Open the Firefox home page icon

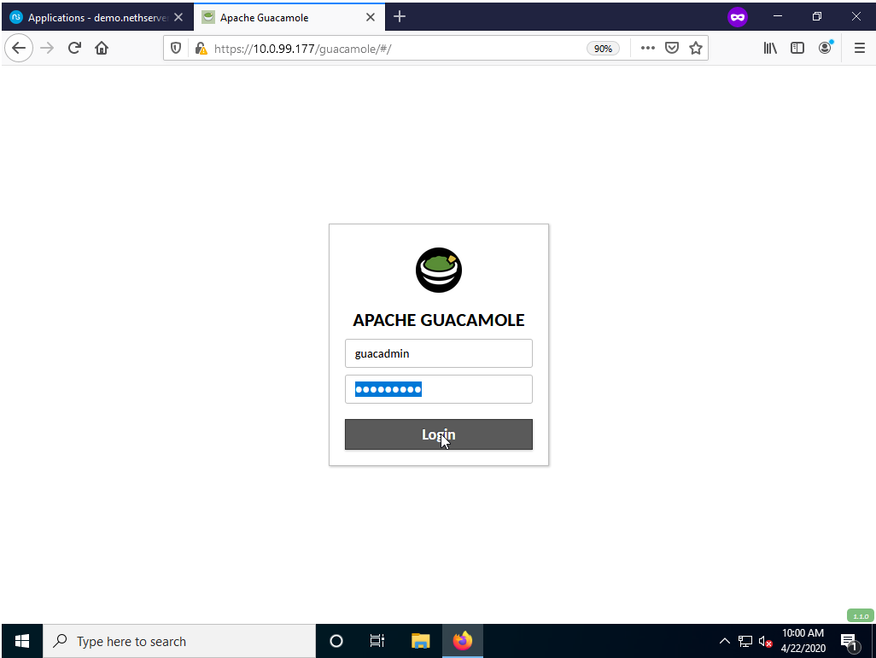coord(101,48)
